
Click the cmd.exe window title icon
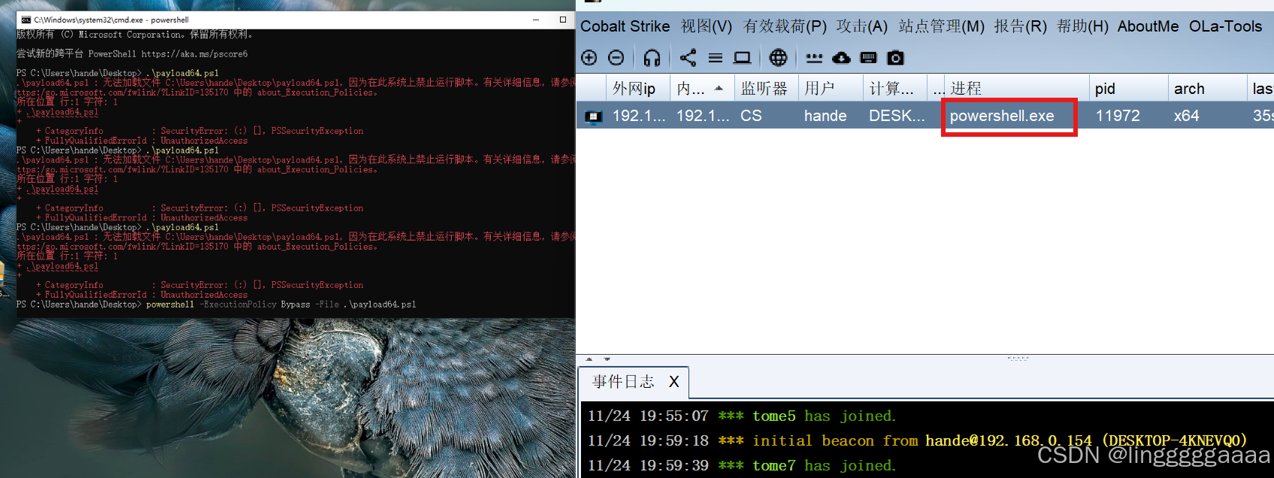click(x=26, y=20)
